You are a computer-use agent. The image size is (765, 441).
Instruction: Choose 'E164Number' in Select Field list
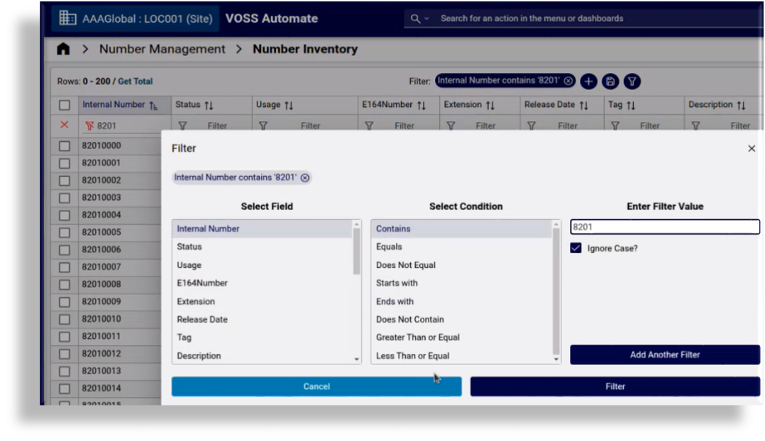pos(202,283)
